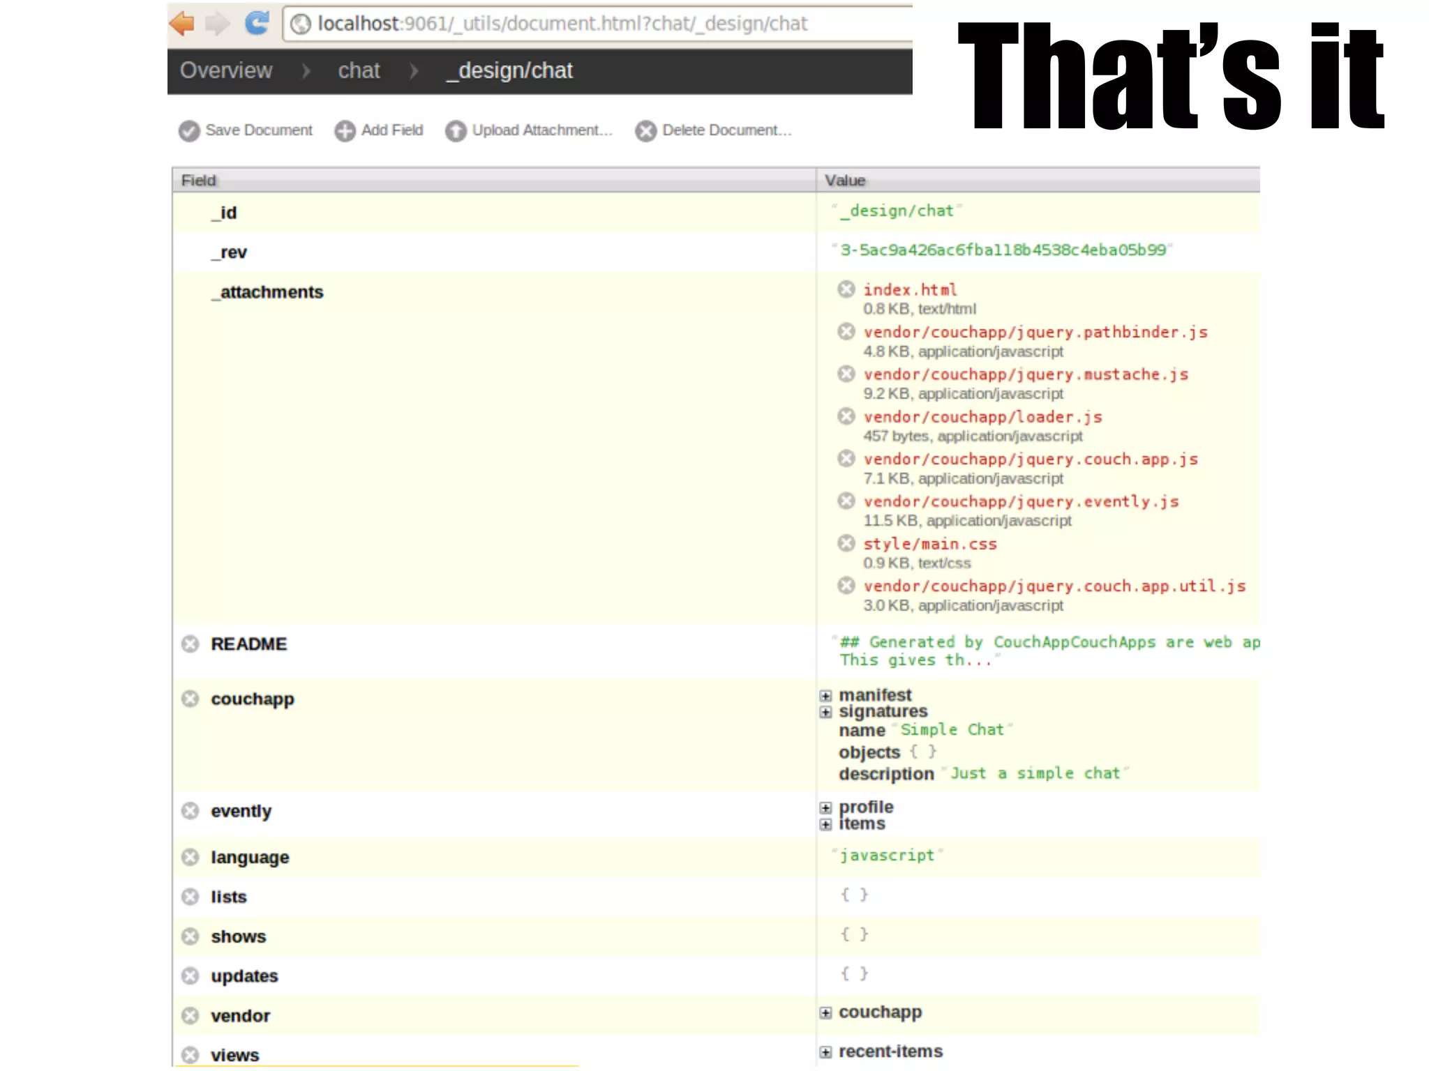Remove the style/main.css attachment
Screen dimensions: 1429x1071
pos(846,543)
